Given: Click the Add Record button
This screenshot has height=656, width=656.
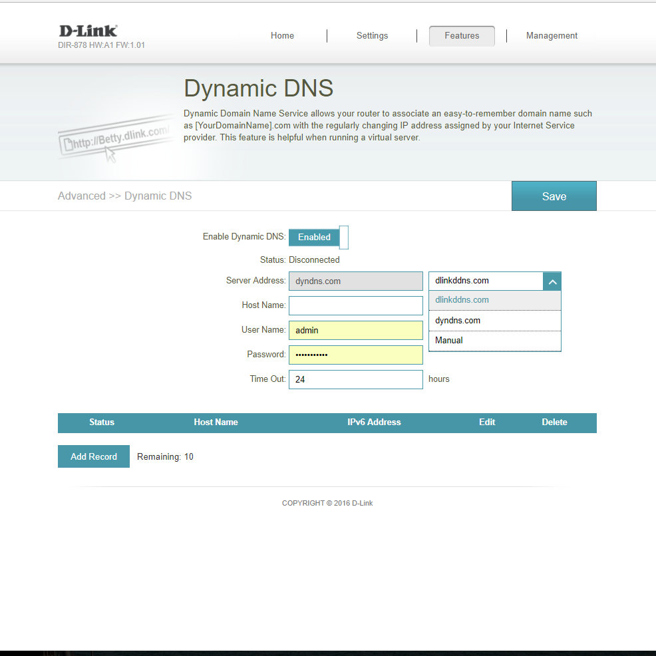Looking at the screenshot, I should pyautogui.click(x=94, y=456).
